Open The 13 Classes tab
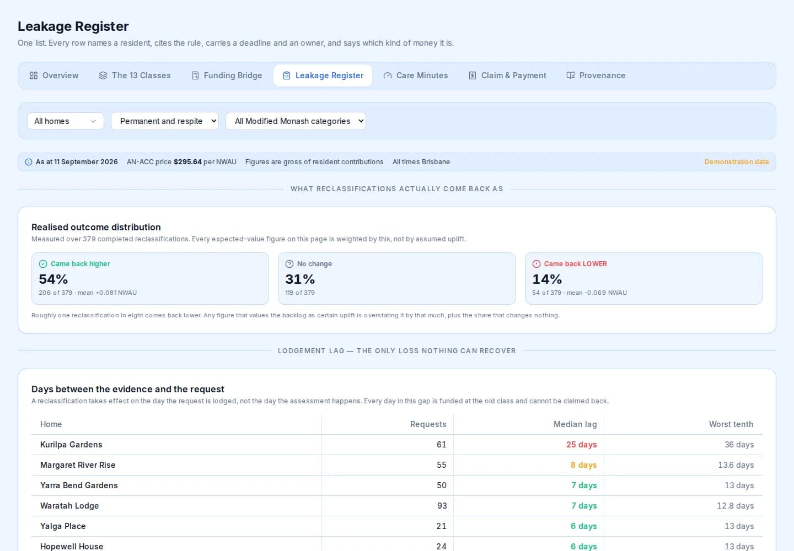 [x=135, y=75]
